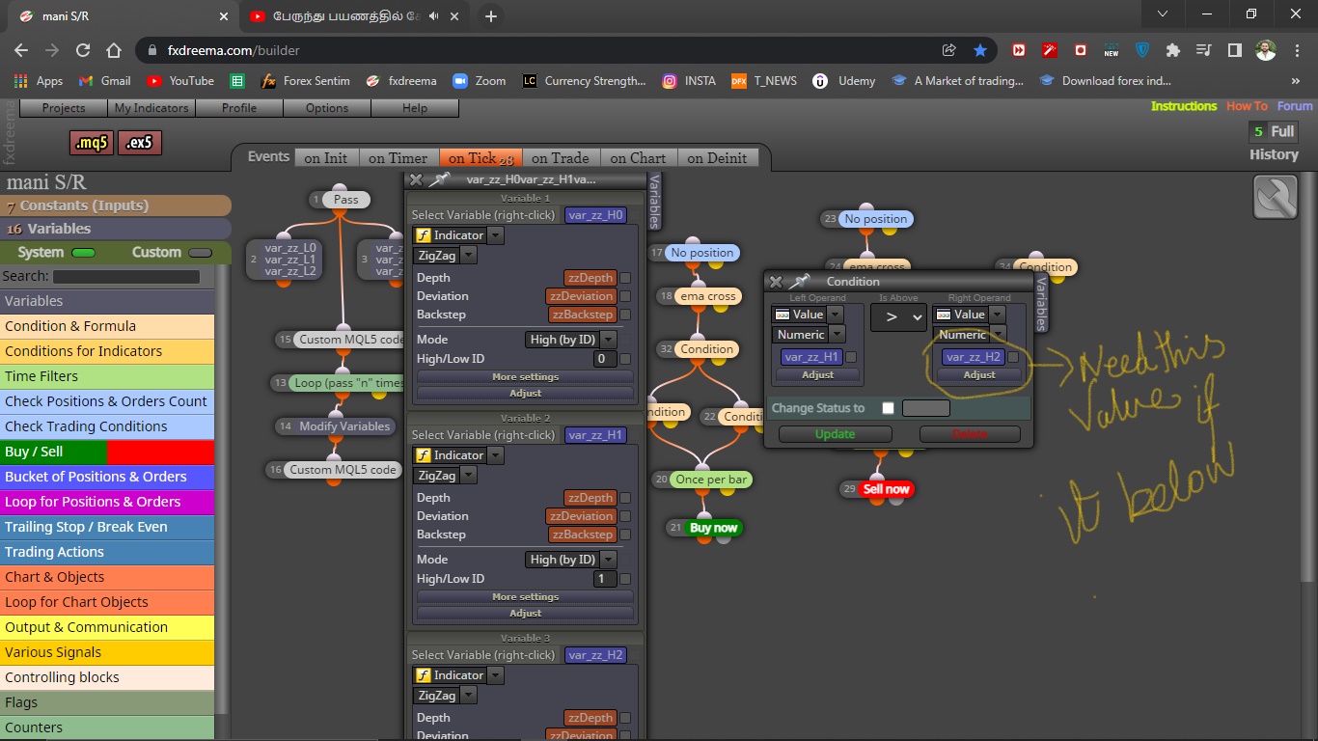Open the greater-than operator dropdown
The image size is (1318, 741).
point(898,316)
